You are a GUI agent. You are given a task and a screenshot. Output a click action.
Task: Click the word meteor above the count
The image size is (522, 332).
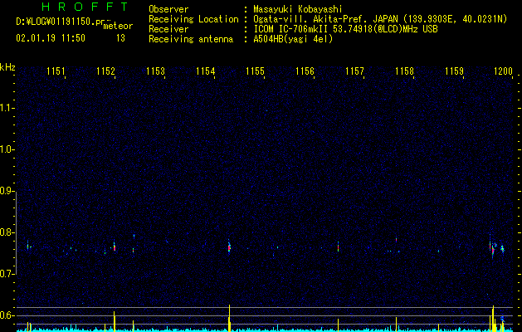coord(118,27)
